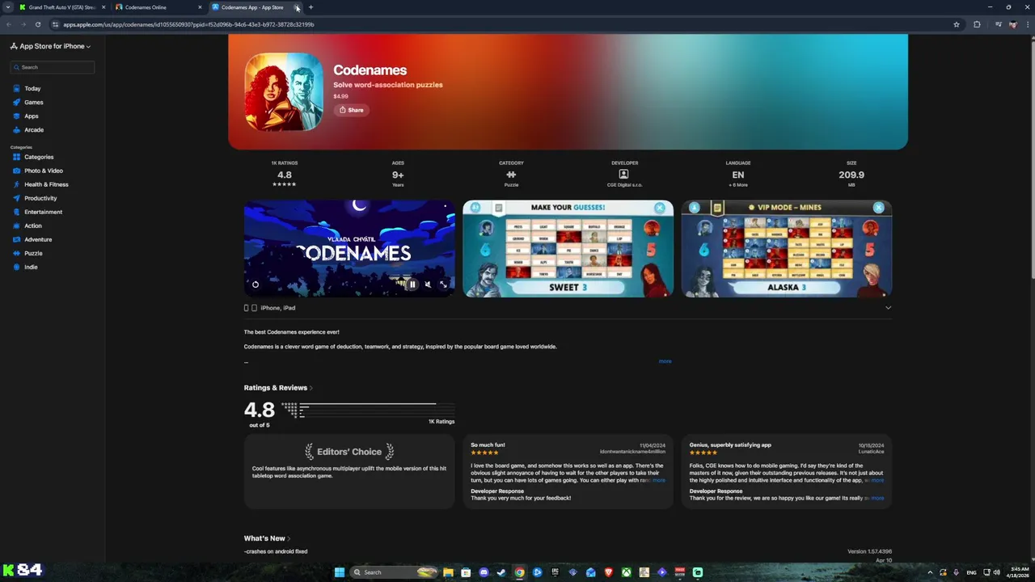Click the CGE Digital developer icon

[623, 175]
